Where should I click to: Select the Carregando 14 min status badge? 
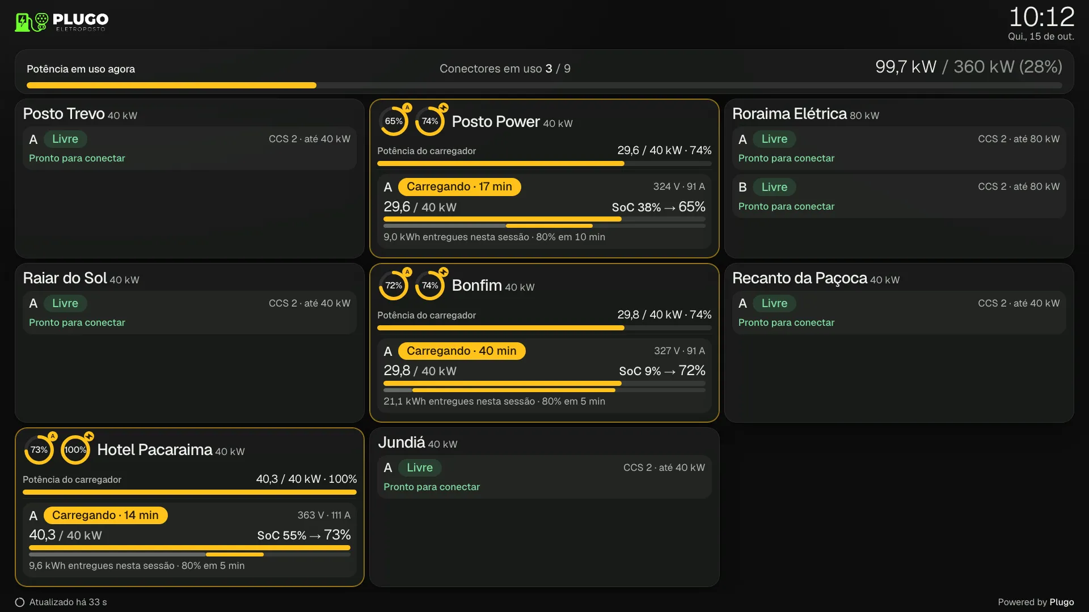[x=105, y=516]
